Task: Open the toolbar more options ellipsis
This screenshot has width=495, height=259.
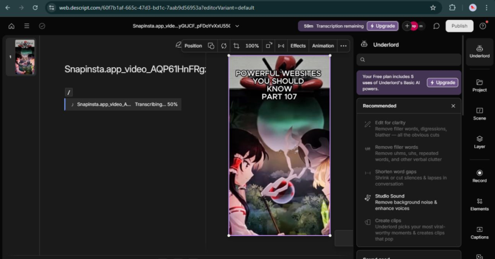Action: [344, 46]
